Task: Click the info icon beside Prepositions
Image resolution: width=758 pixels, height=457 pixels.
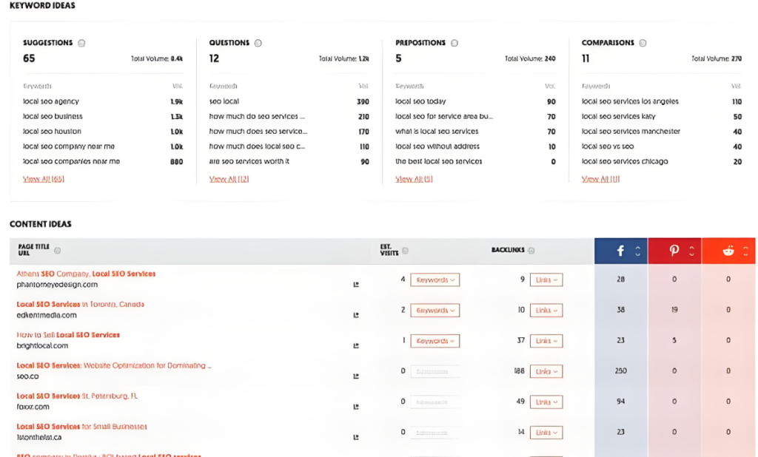Action: click(455, 43)
